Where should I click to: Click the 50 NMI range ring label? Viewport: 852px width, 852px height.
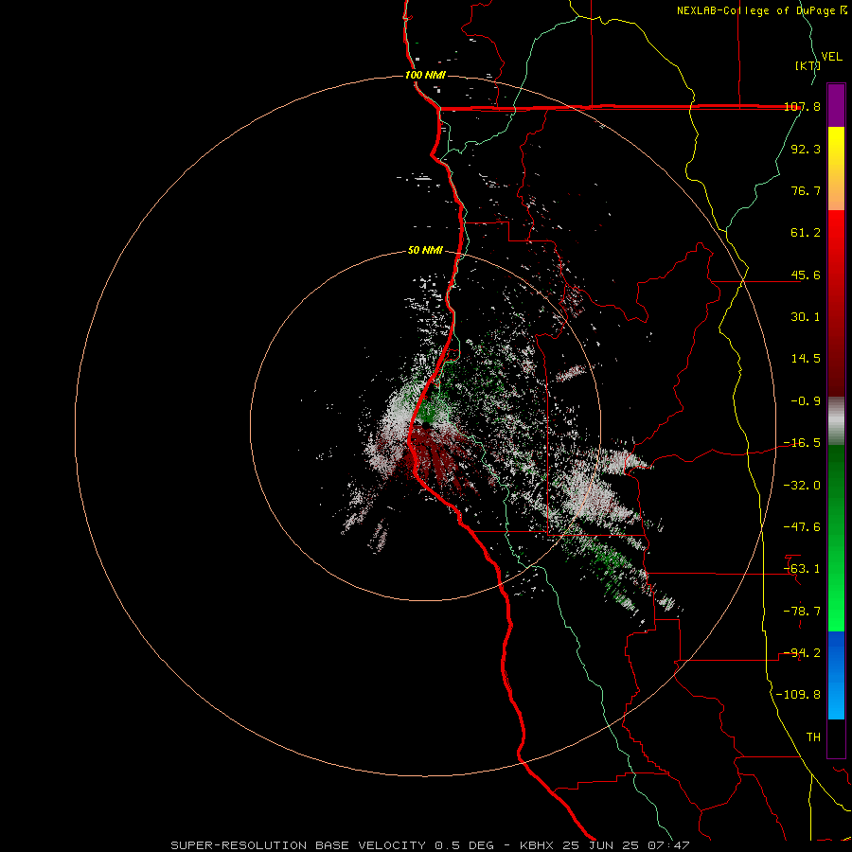tap(425, 251)
